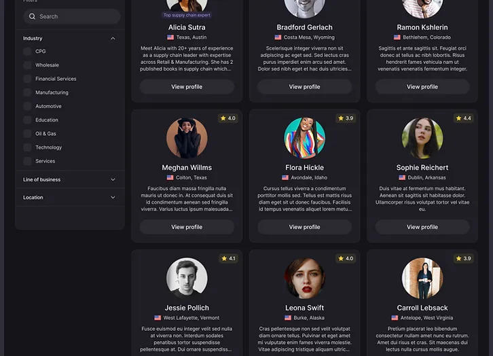Click the Top supply chain expert tag
Image resolution: width=493 pixels, height=356 pixels.
coord(187,15)
